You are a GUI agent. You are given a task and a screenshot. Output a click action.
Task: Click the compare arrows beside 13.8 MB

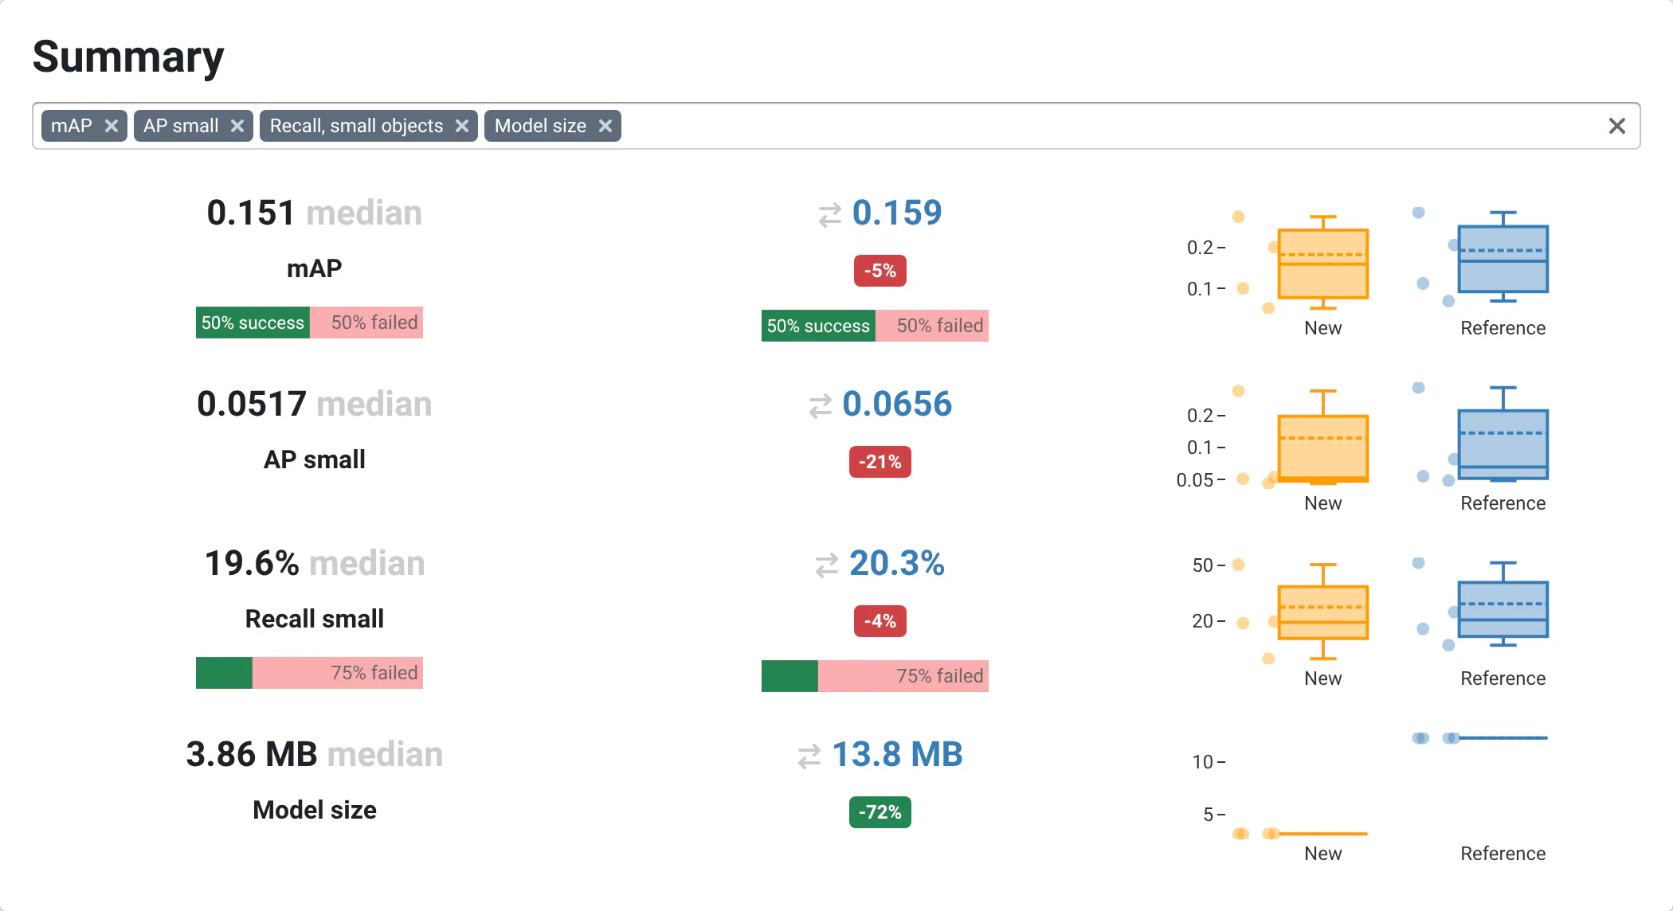[809, 756]
